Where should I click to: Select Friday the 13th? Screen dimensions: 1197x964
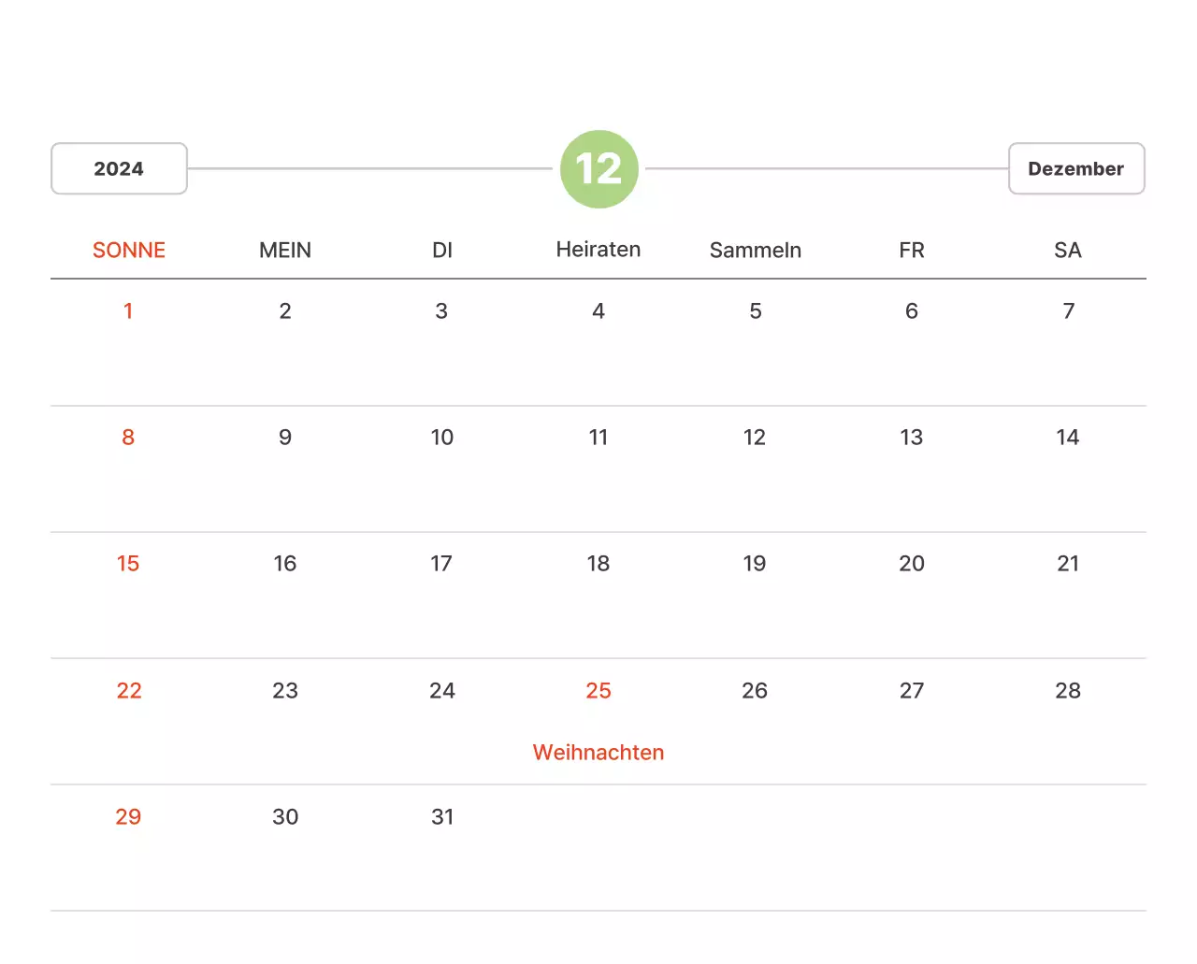(x=912, y=438)
